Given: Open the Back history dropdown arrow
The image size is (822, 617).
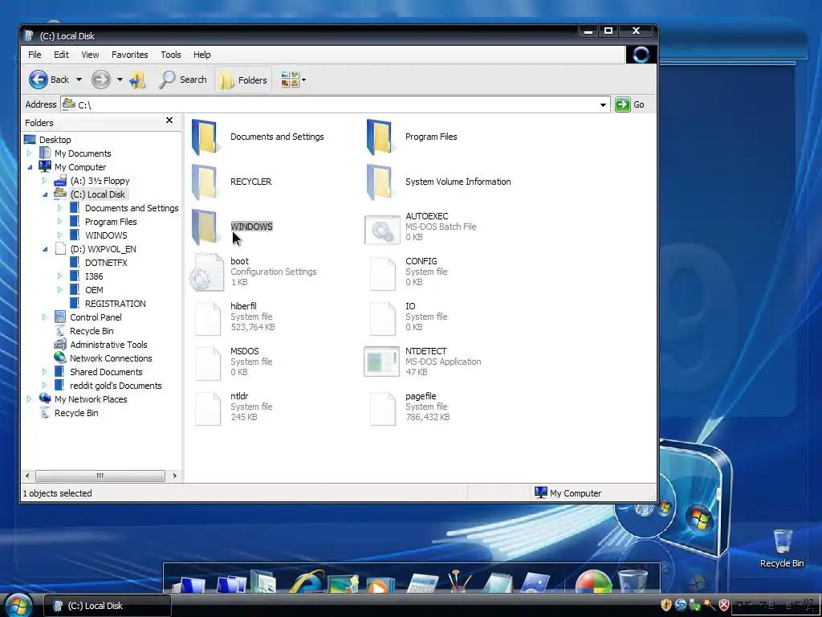Looking at the screenshot, I should 79,80.
